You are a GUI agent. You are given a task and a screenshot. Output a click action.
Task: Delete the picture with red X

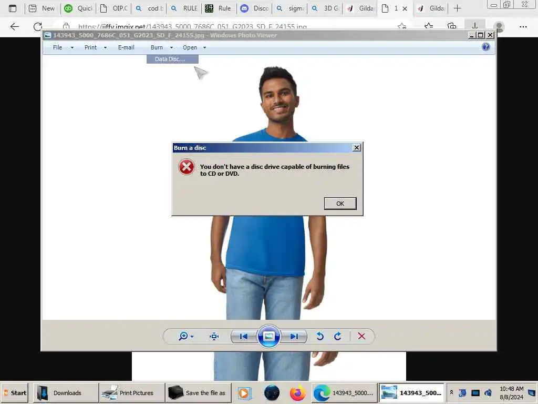pyautogui.click(x=361, y=336)
